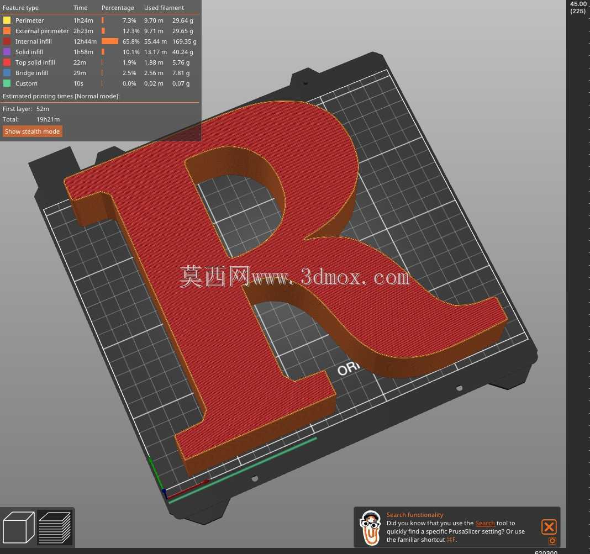Image resolution: width=590 pixels, height=554 pixels.
Task: Toggle the Perimeter yellow color swatch
Action: coord(7,20)
